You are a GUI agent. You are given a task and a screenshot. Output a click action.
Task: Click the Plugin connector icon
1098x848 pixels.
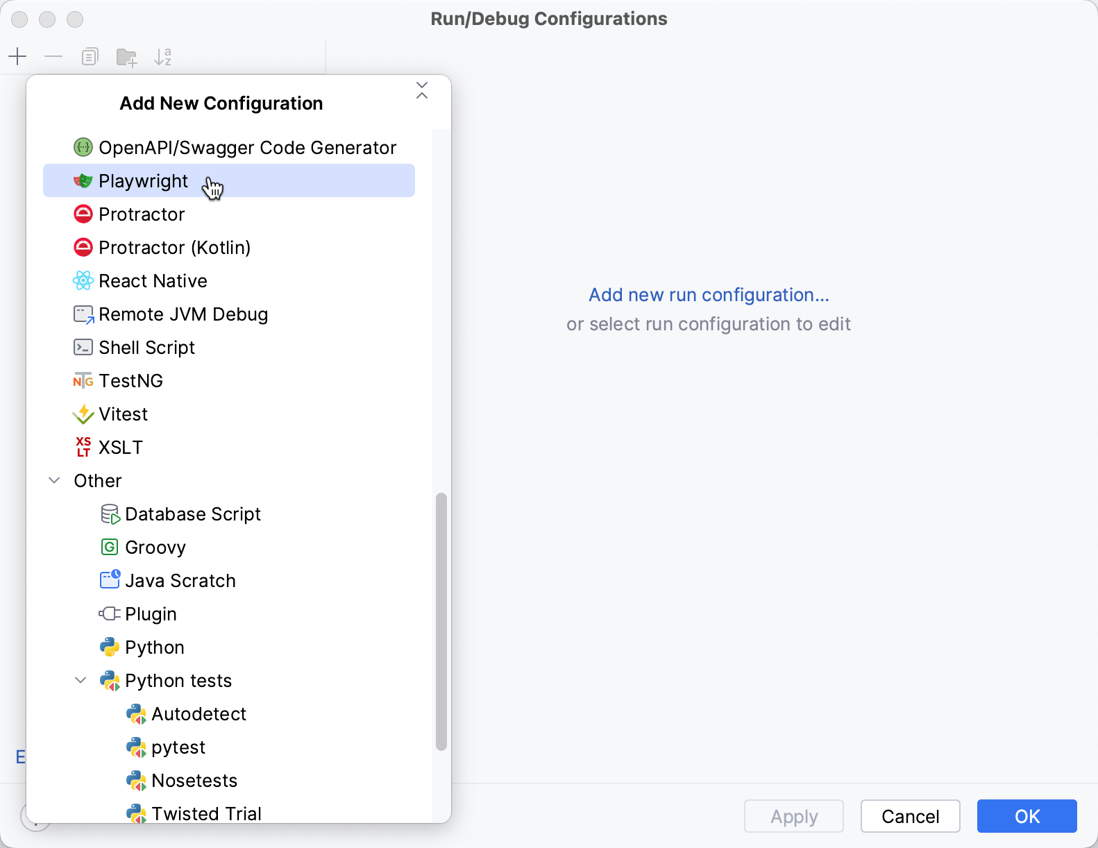(110, 613)
